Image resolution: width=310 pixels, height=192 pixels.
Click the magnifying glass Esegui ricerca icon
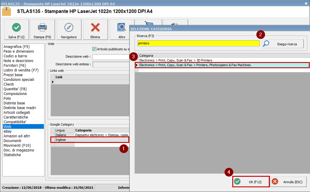[266, 44]
